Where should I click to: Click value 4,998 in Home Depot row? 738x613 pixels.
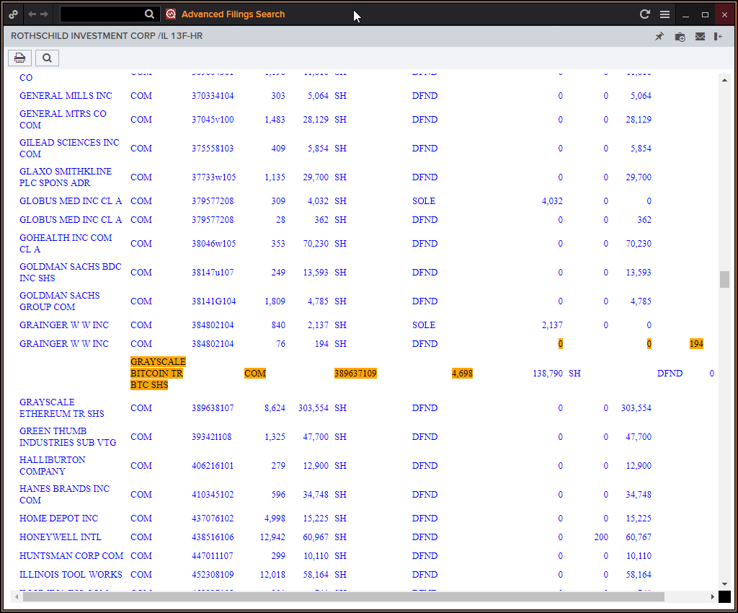pyautogui.click(x=275, y=519)
